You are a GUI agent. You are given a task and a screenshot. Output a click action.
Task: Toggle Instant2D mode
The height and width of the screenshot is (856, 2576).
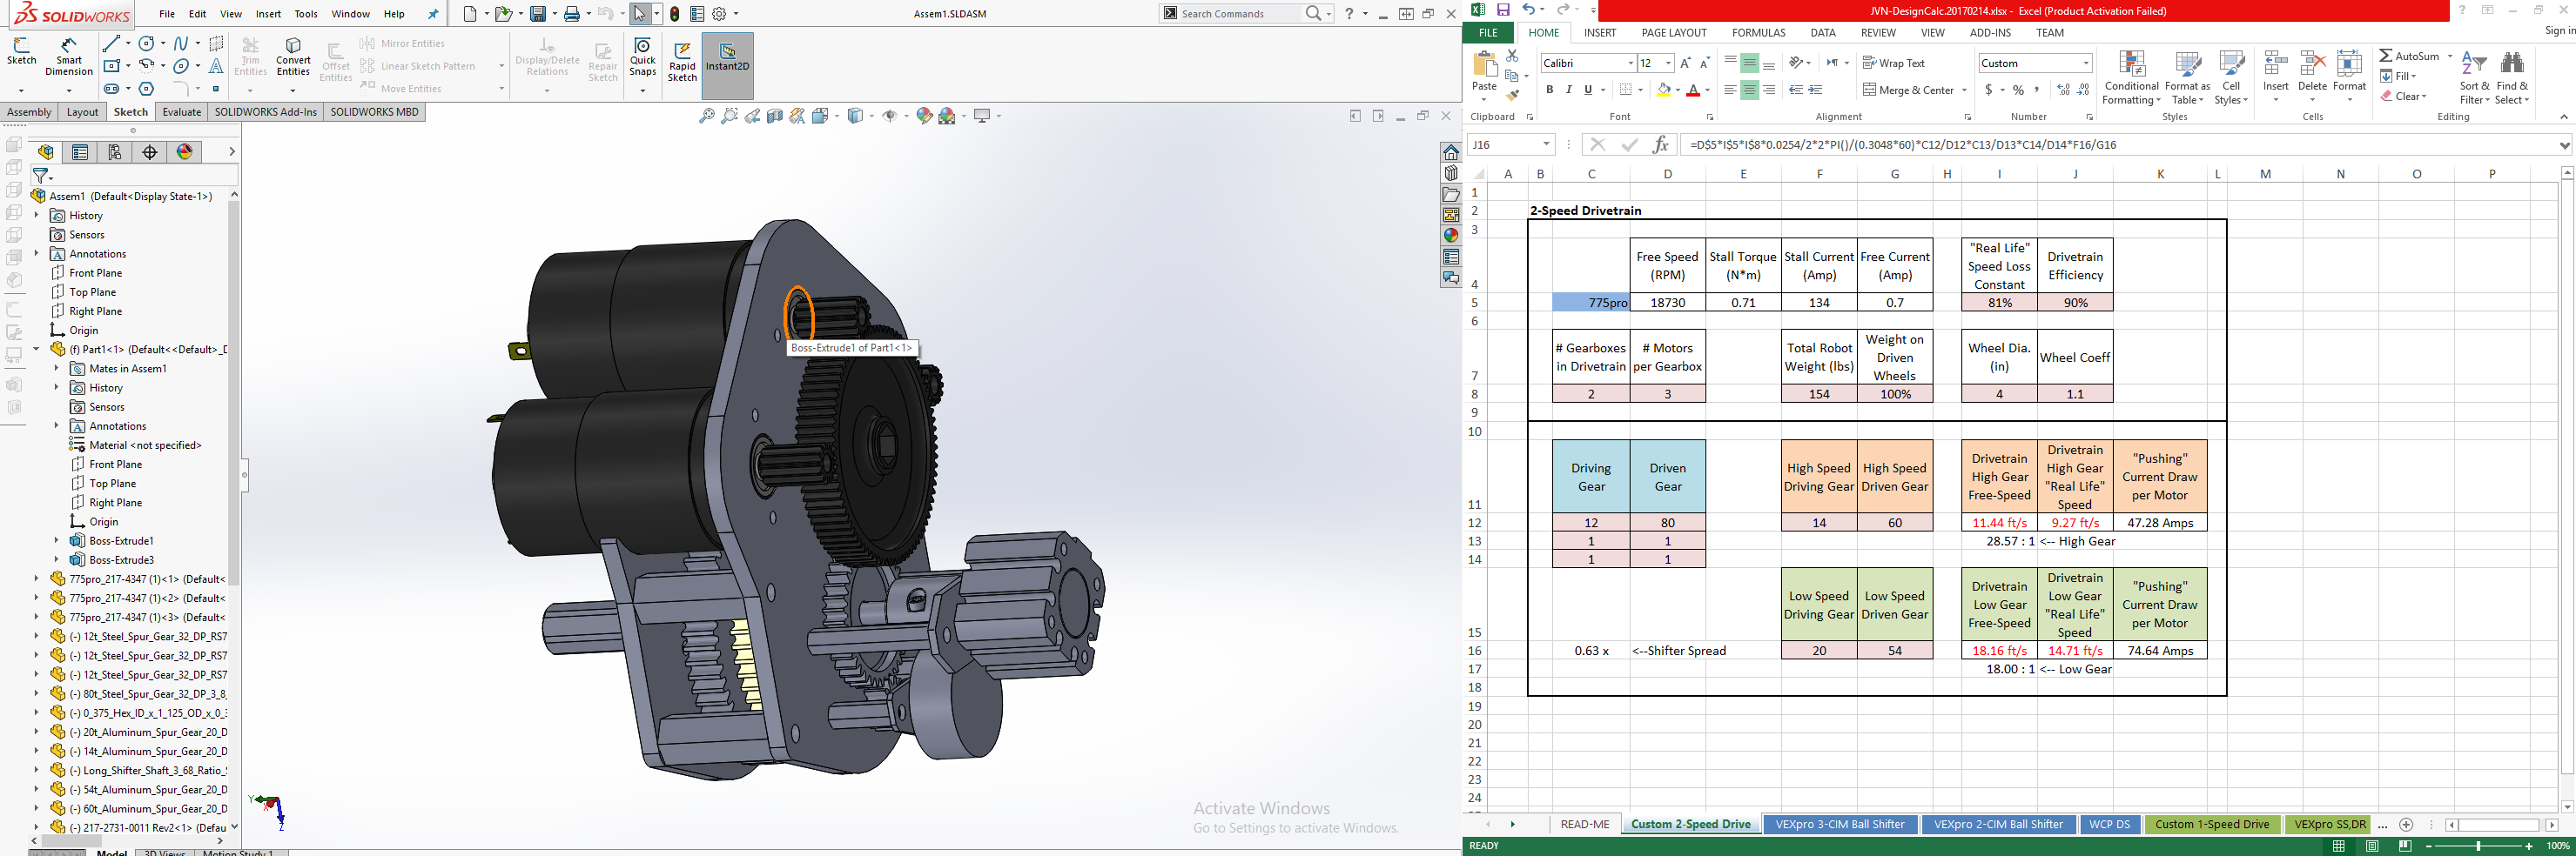[x=727, y=58]
